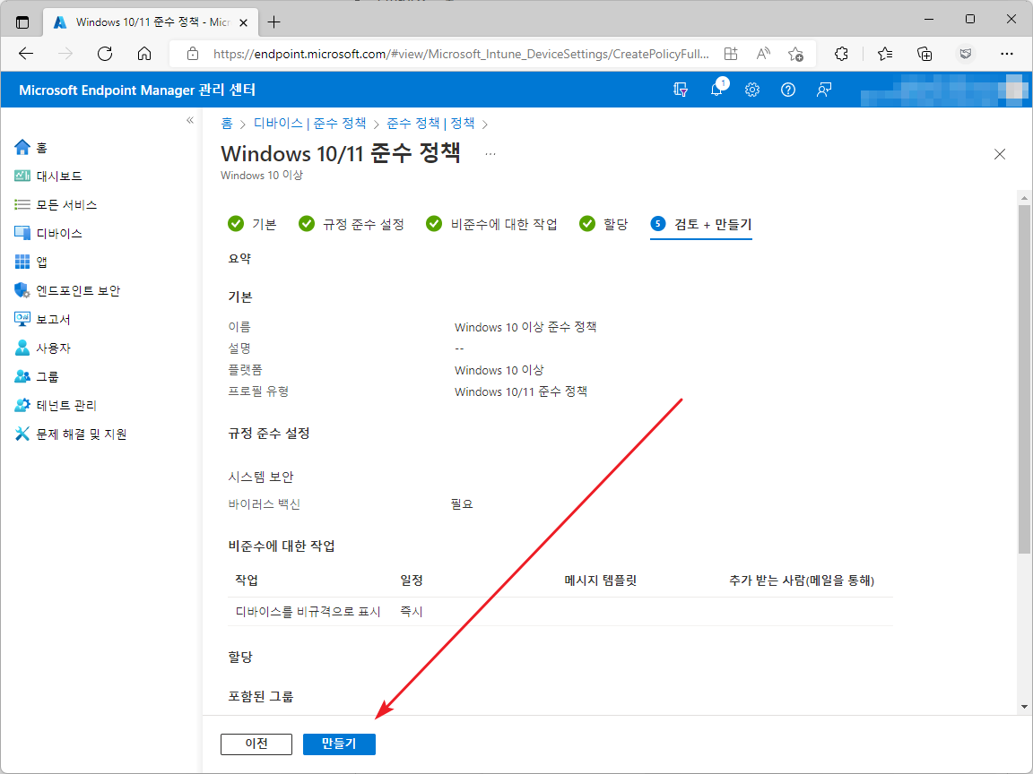Open 앱 apps in the sidebar
Viewport: 1033px width, 774px height.
[x=31, y=262]
